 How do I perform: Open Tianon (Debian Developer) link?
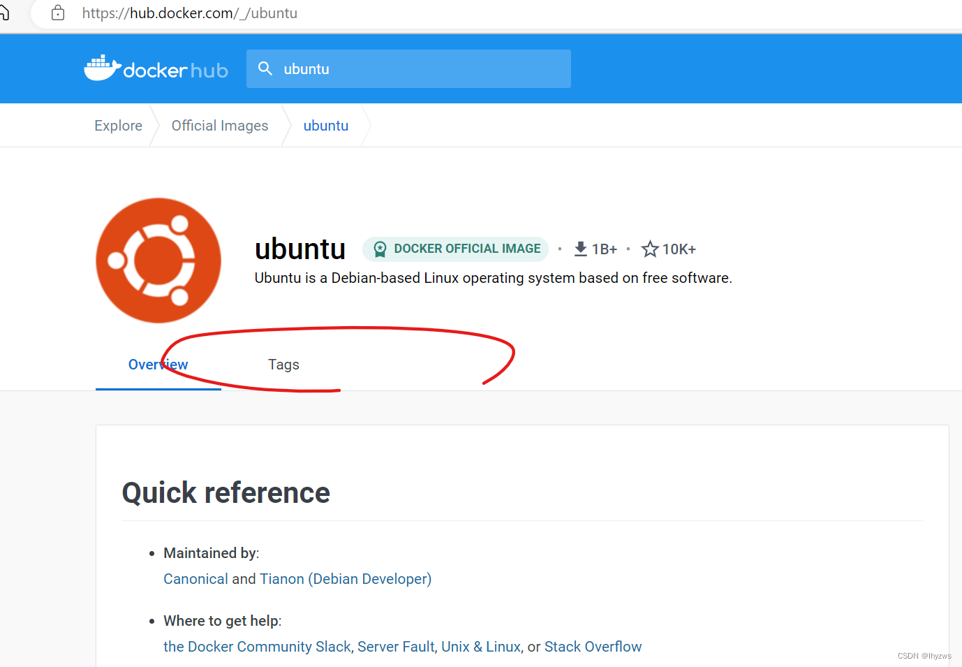tap(346, 579)
